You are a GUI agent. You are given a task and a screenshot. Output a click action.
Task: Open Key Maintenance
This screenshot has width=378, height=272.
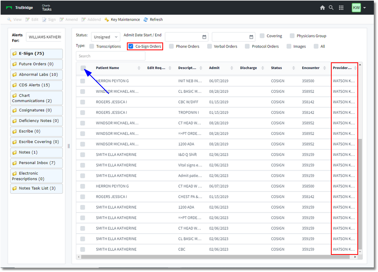[122, 19]
